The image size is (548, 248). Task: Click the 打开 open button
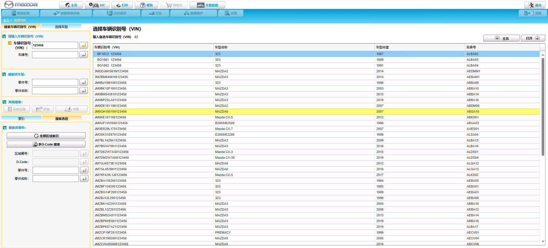coord(533,38)
